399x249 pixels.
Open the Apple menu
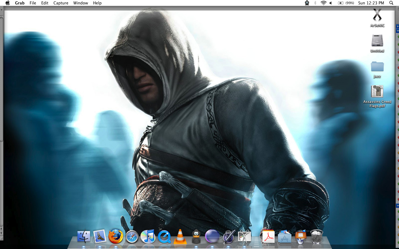[7, 3]
